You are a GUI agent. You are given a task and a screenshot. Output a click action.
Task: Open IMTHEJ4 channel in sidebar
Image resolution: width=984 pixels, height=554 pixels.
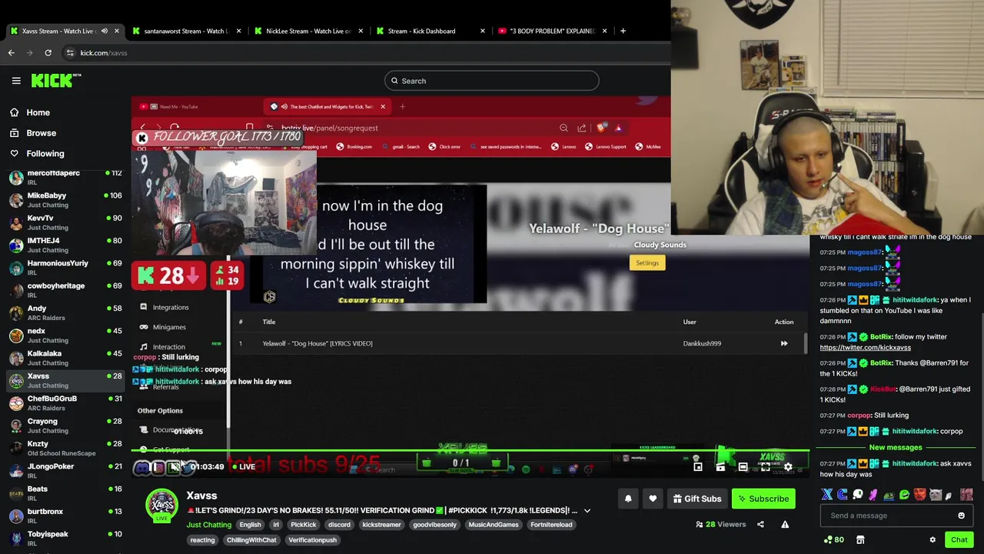tap(65, 245)
